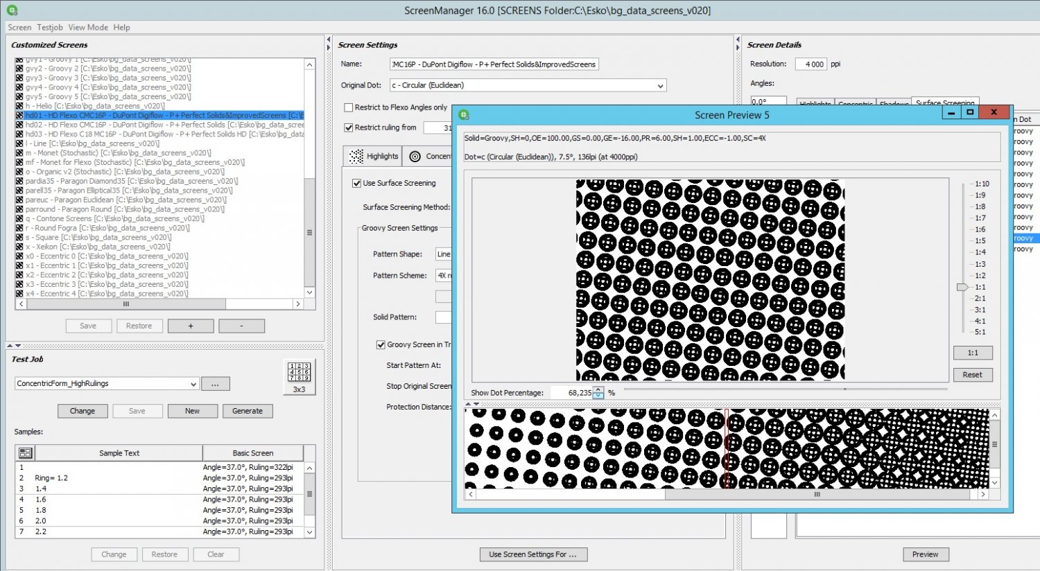Click the zoom ratio slider handle
1040x571 pixels.
click(962, 287)
